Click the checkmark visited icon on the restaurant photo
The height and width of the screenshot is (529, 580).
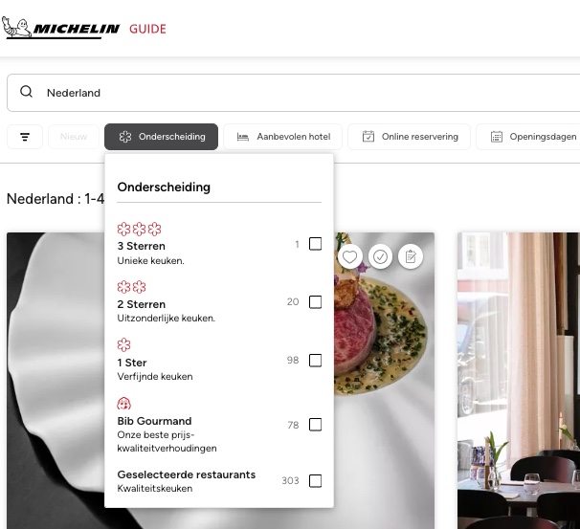pyautogui.click(x=380, y=256)
